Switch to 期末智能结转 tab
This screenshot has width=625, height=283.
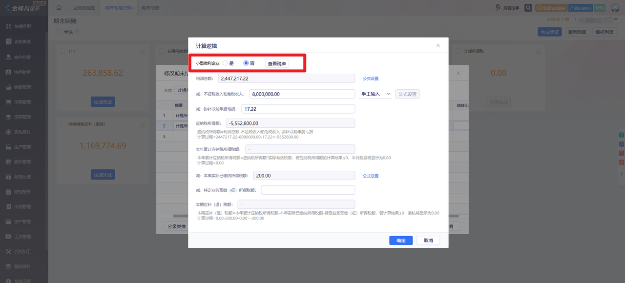[x=118, y=8]
